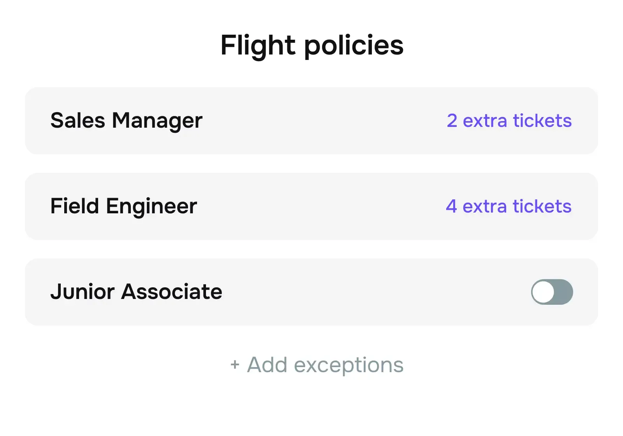The image size is (623, 436).
Task: Select the Junior Associate policy name
Action: point(136,292)
